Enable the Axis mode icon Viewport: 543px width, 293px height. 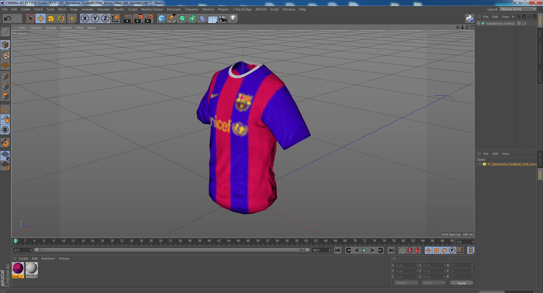[x=5, y=109]
